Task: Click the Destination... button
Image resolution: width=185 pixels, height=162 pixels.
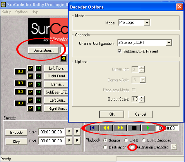Action: (x=43, y=50)
